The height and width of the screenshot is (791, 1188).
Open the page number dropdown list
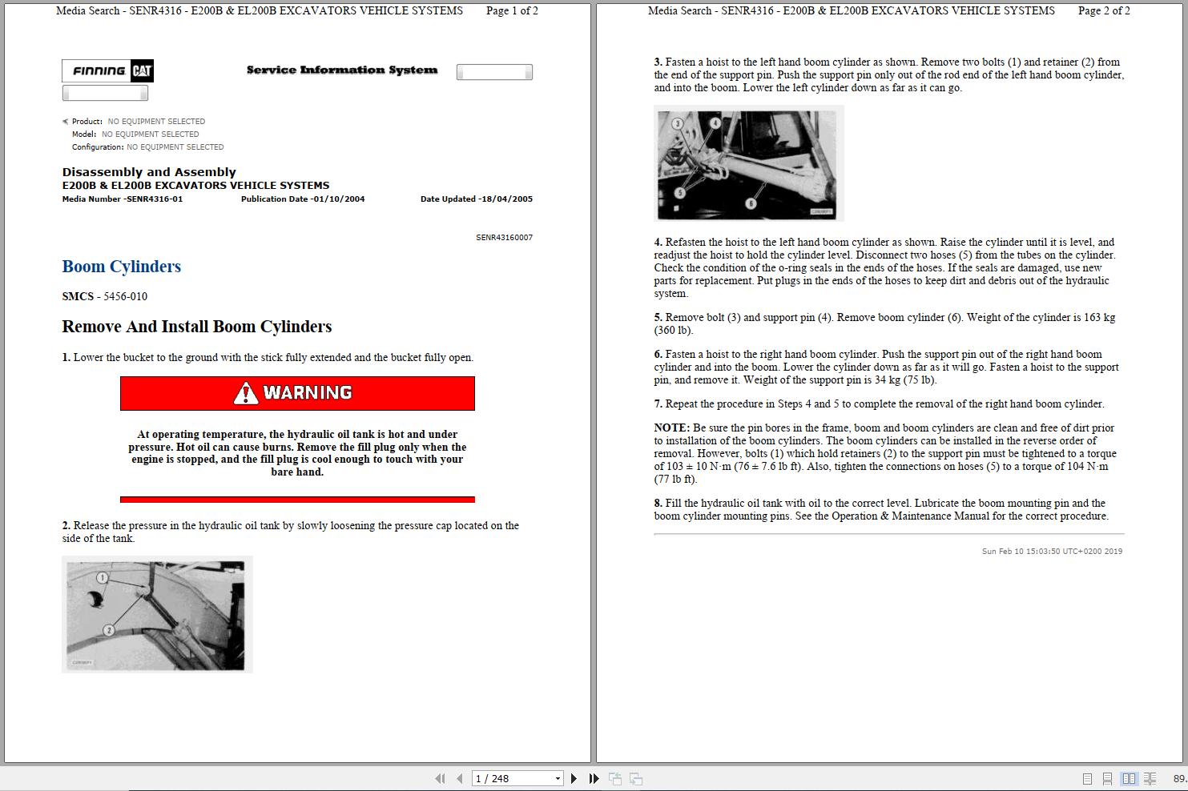point(559,777)
